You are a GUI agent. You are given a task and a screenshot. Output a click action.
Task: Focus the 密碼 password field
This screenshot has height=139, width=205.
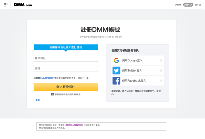point(66,68)
